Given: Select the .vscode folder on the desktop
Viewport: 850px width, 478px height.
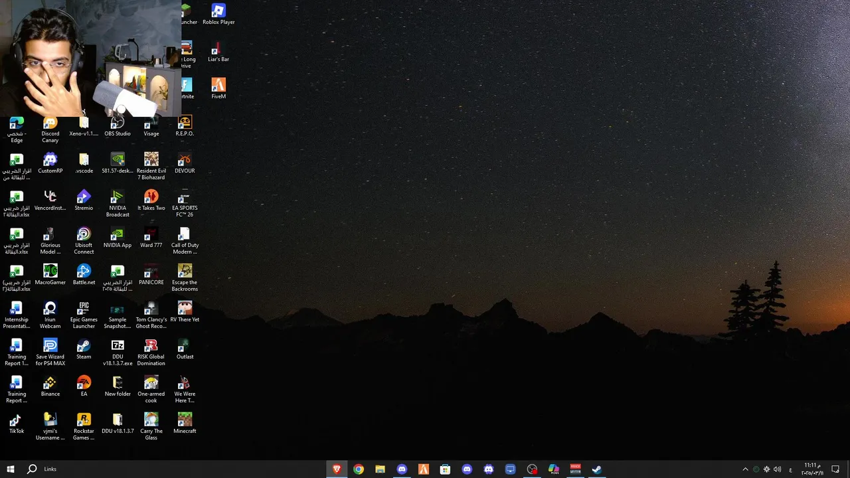Looking at the screenshot, I should click(84, 163).
